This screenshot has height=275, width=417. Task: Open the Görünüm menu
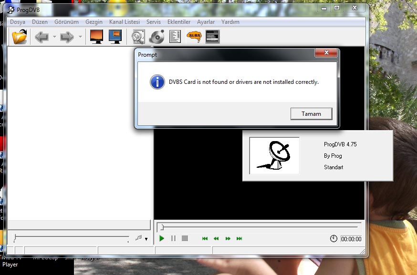[66, 22]
